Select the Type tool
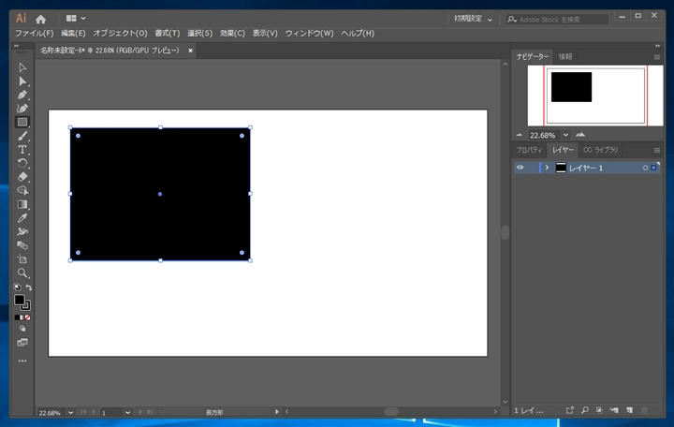Screen dimensions: 674x427 (x=22, y=150)
